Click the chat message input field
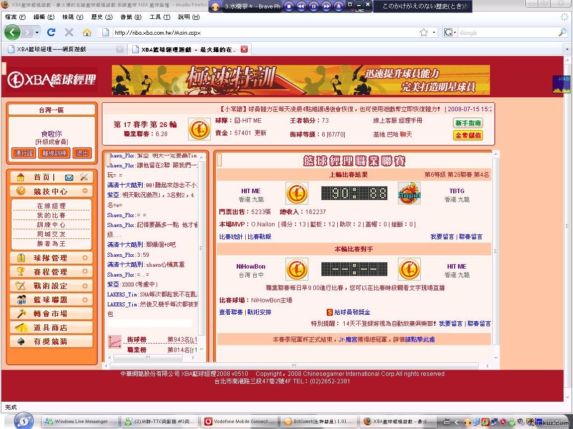Image resolution: width=573 pixels, height=429 pixels. [x=149, y=323]
